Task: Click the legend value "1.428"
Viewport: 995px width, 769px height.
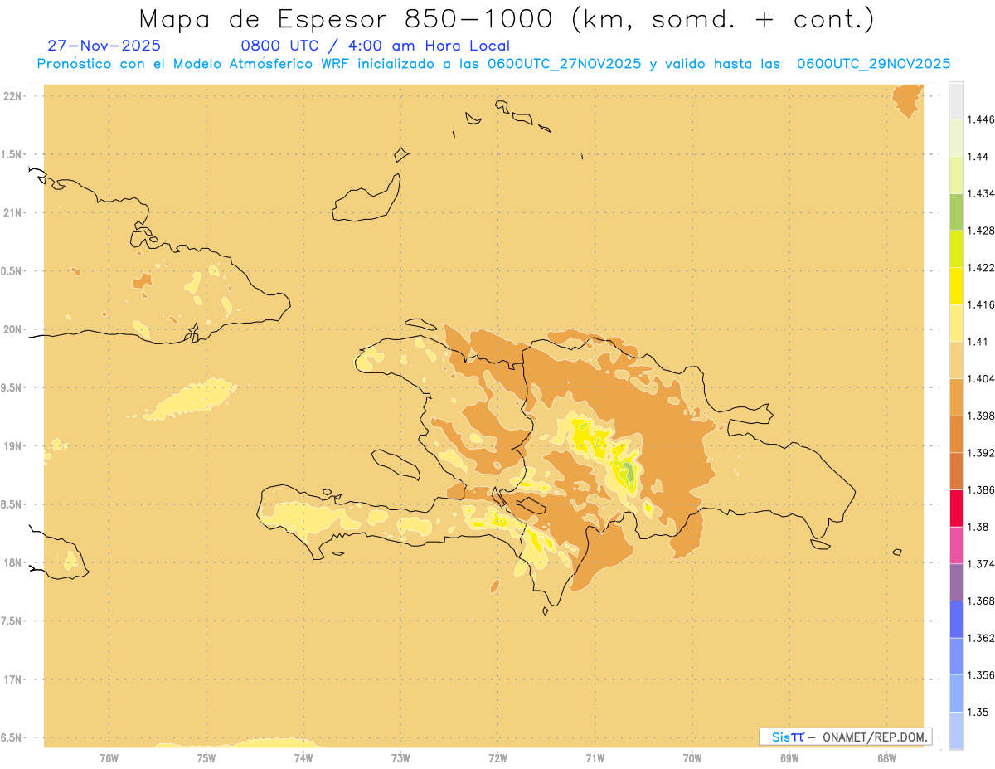Action: pos(981,231)
